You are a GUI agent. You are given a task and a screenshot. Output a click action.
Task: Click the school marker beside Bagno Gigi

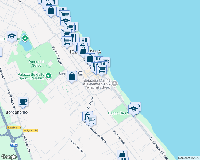coord(133,109)
